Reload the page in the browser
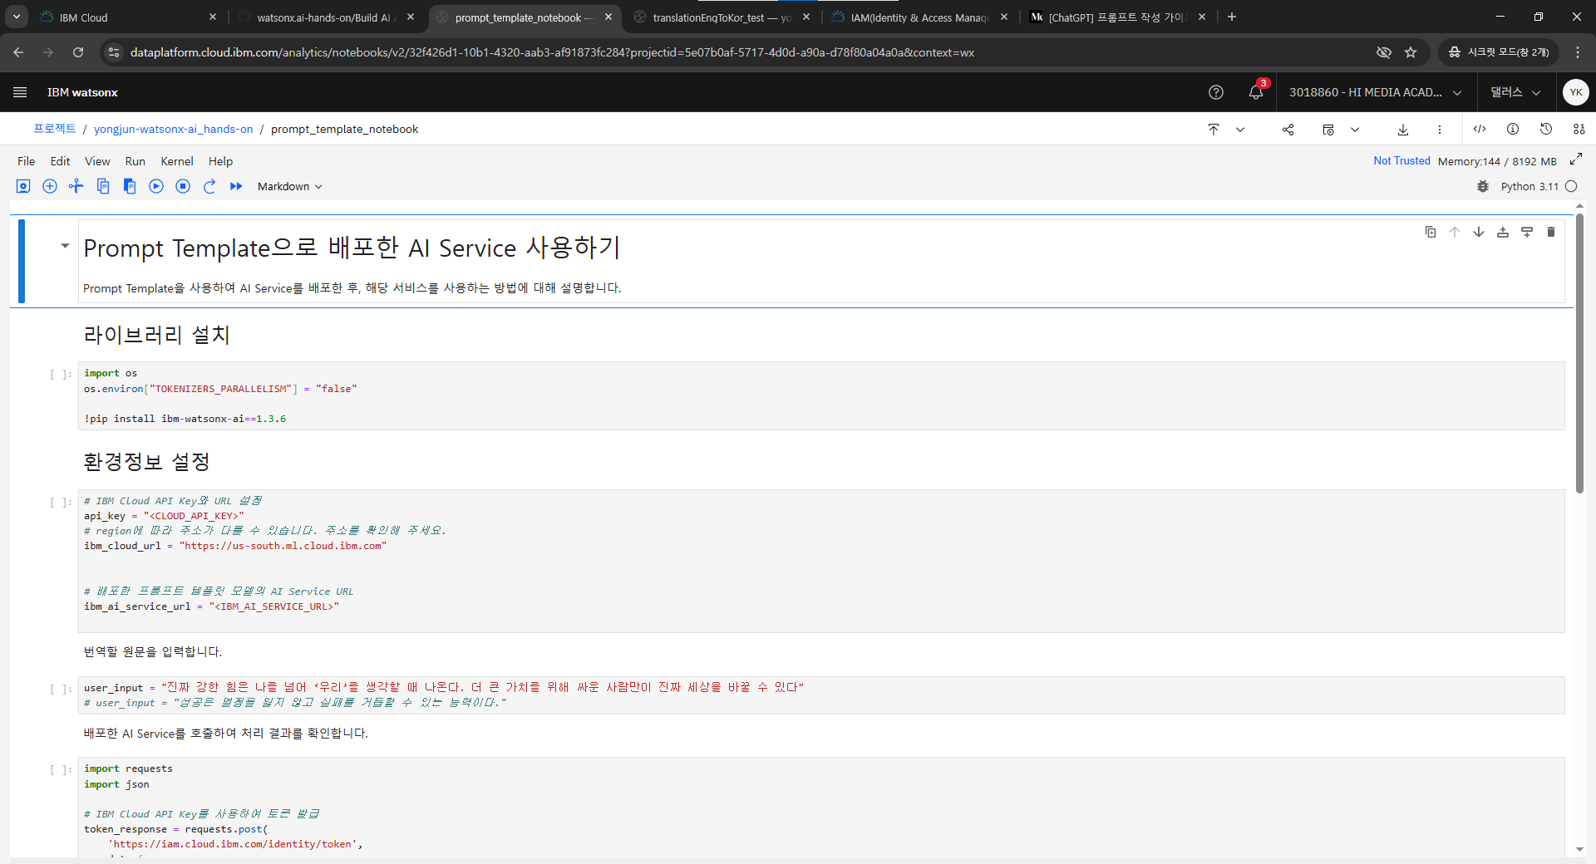1596x864 pixels. coord(78,52)
